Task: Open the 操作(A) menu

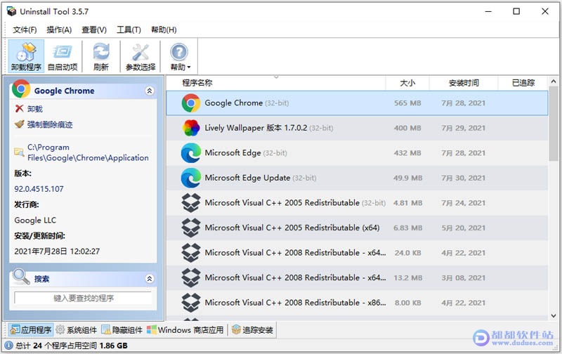Action: click(x=59, y=29)
